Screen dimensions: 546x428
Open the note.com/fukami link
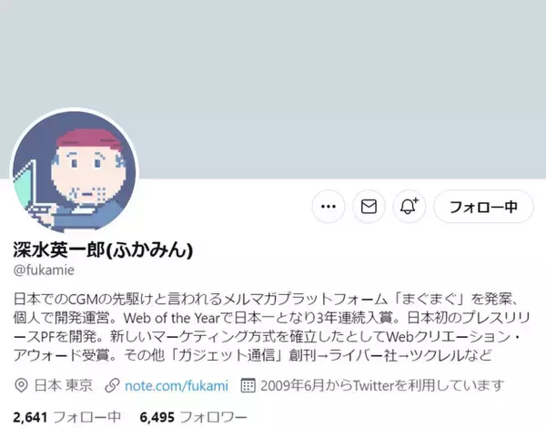pos(177,385)
